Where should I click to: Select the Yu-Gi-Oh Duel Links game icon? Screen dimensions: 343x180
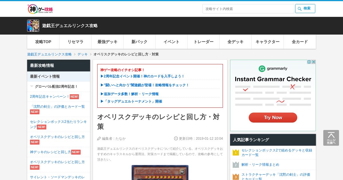(33, 26)
